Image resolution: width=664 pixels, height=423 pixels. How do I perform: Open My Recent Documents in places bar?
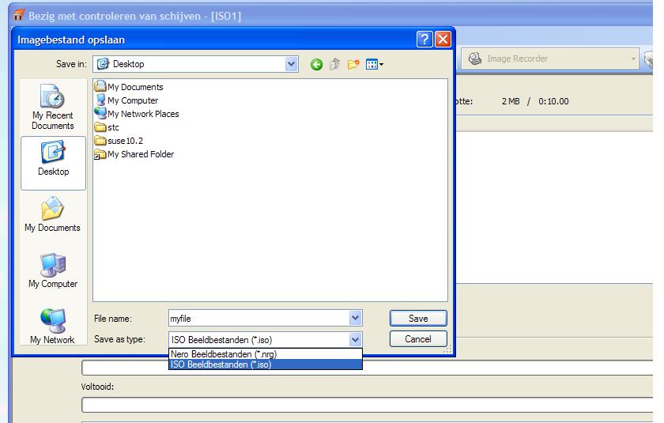pyautogui.click(x=53, y=107)
